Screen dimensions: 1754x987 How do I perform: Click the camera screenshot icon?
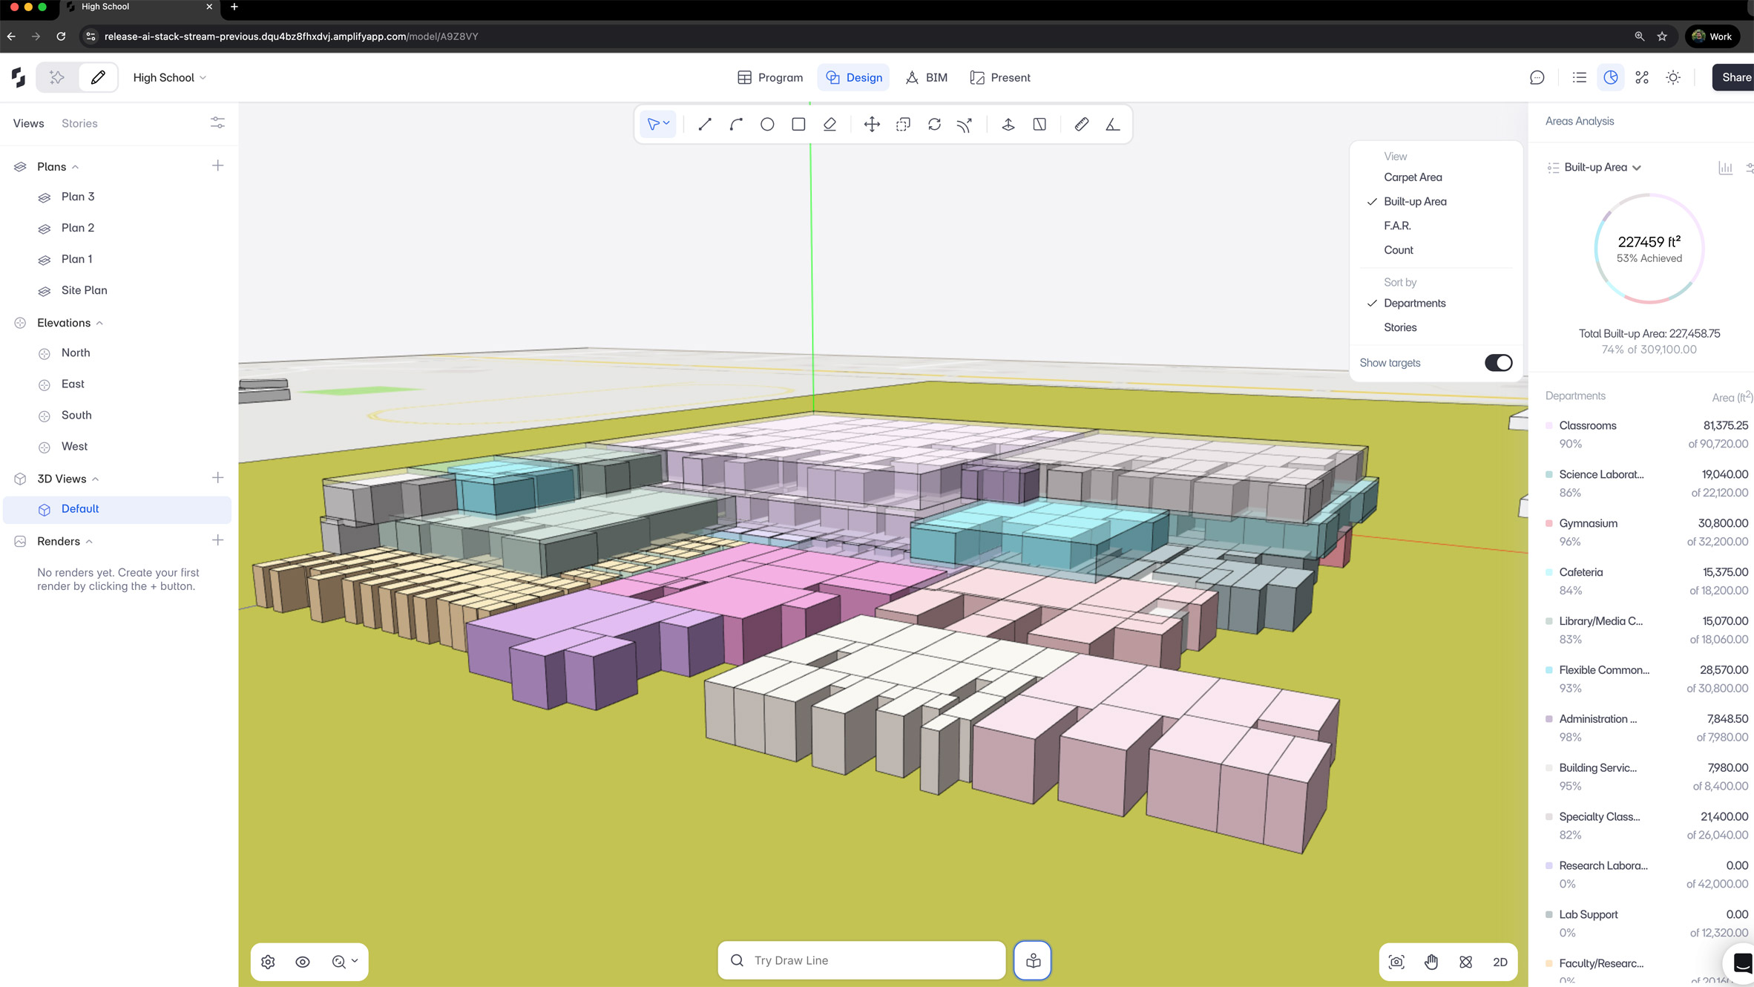coord(1396,962)
